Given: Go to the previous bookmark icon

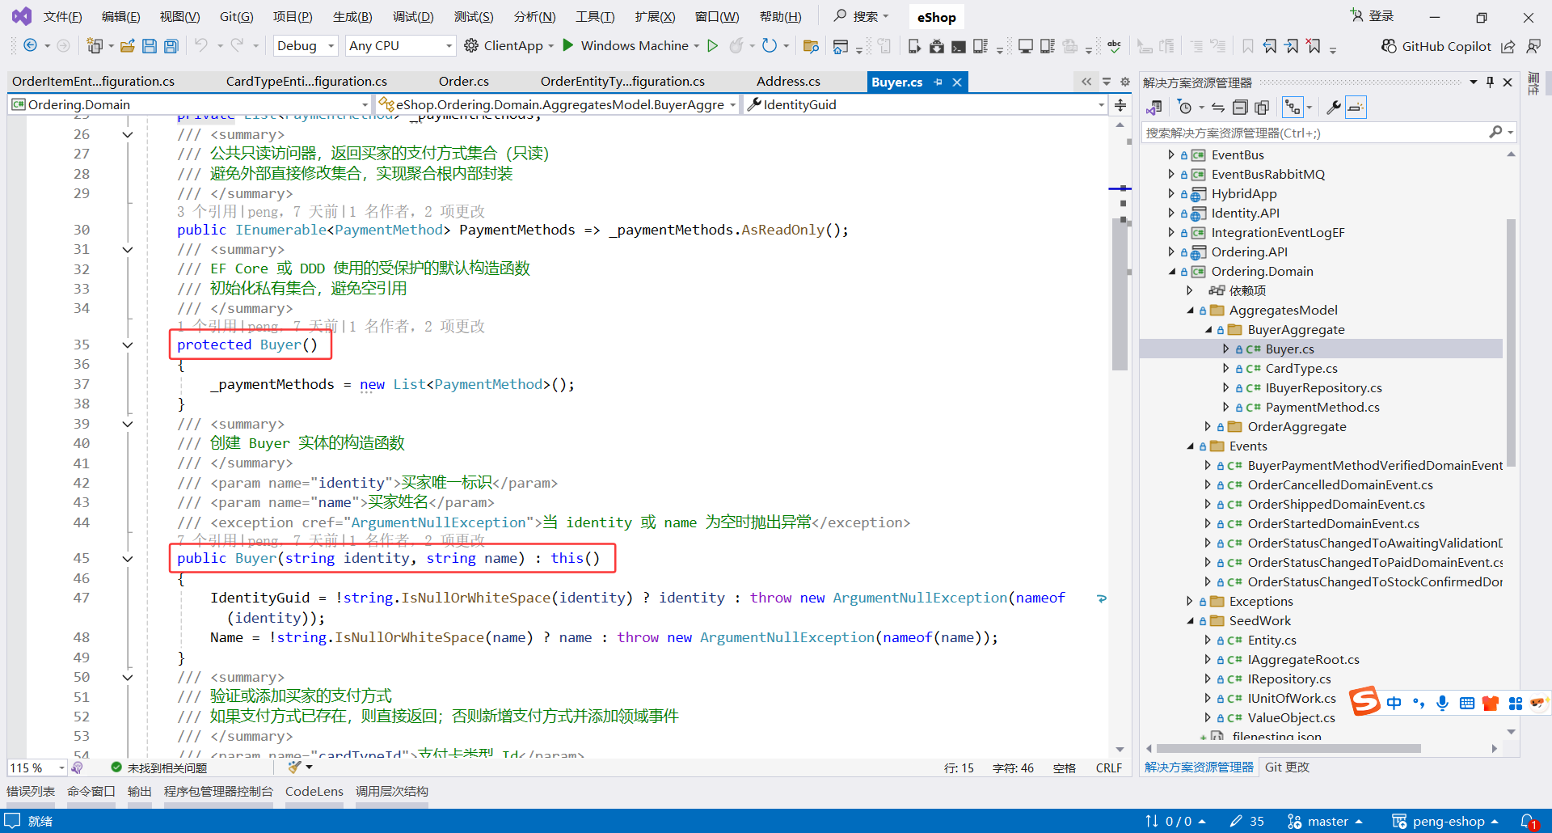Looking at the screenshot, I should click(x=1271, y=46).
